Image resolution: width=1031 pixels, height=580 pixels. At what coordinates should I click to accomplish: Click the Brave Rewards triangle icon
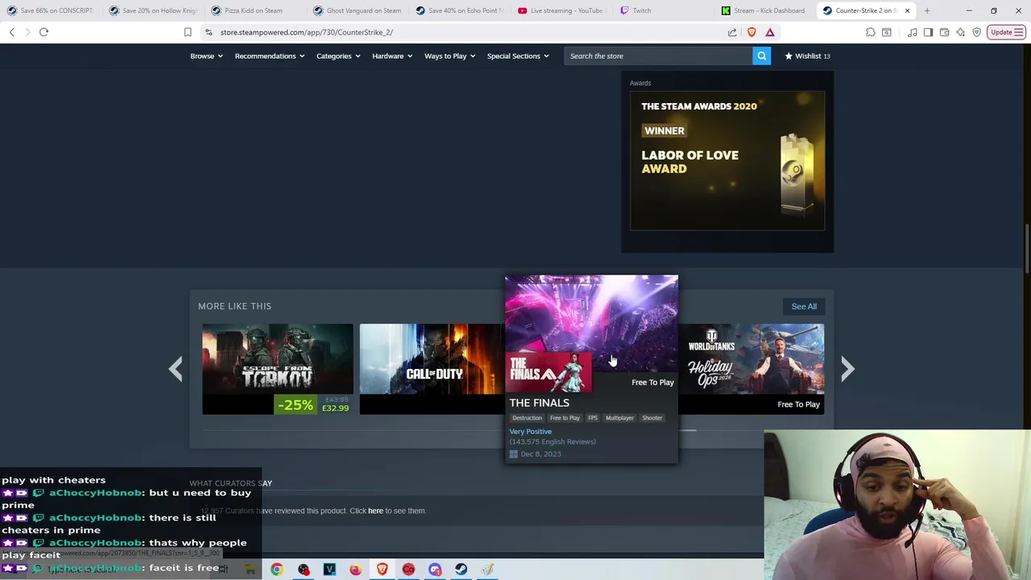click(770, 32)
